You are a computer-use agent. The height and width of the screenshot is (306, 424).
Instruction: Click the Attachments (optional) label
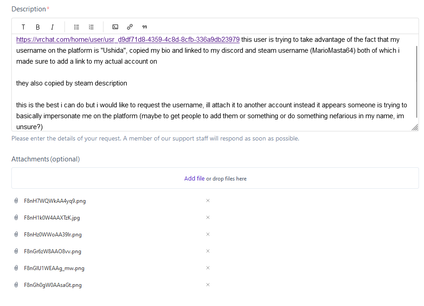(45, 159)
